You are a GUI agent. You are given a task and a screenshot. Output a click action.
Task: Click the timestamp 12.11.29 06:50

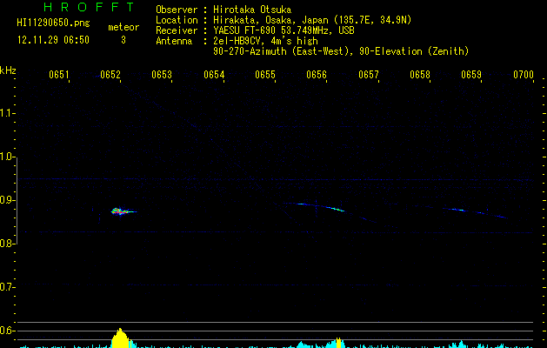(x=53, y=40)
